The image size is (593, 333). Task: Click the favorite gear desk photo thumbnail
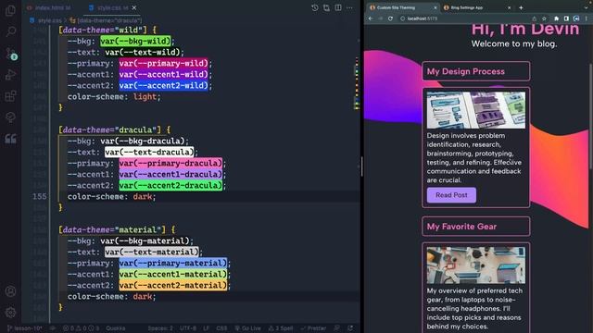pyautogui.click(x=475, y=265)
